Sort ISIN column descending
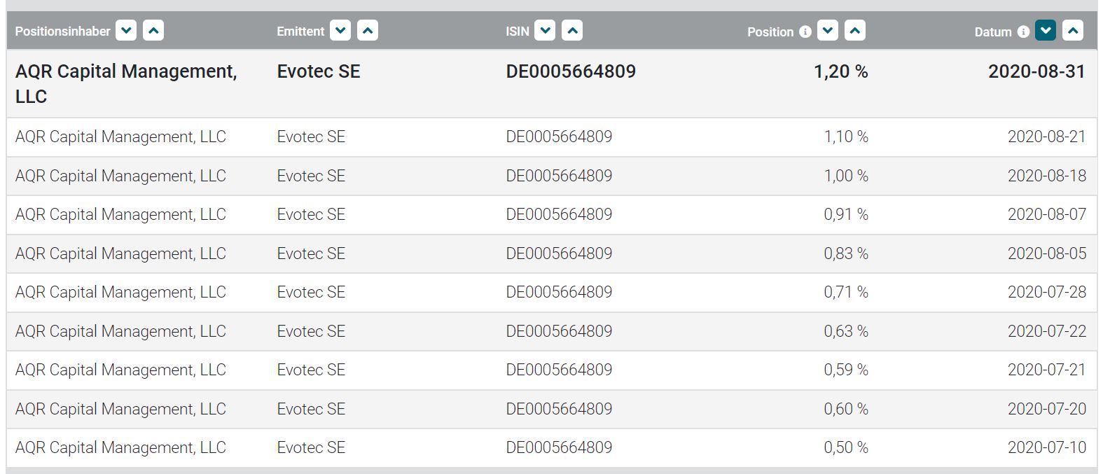The height and width of the screenshot is (474, 1110). point(545,31)
